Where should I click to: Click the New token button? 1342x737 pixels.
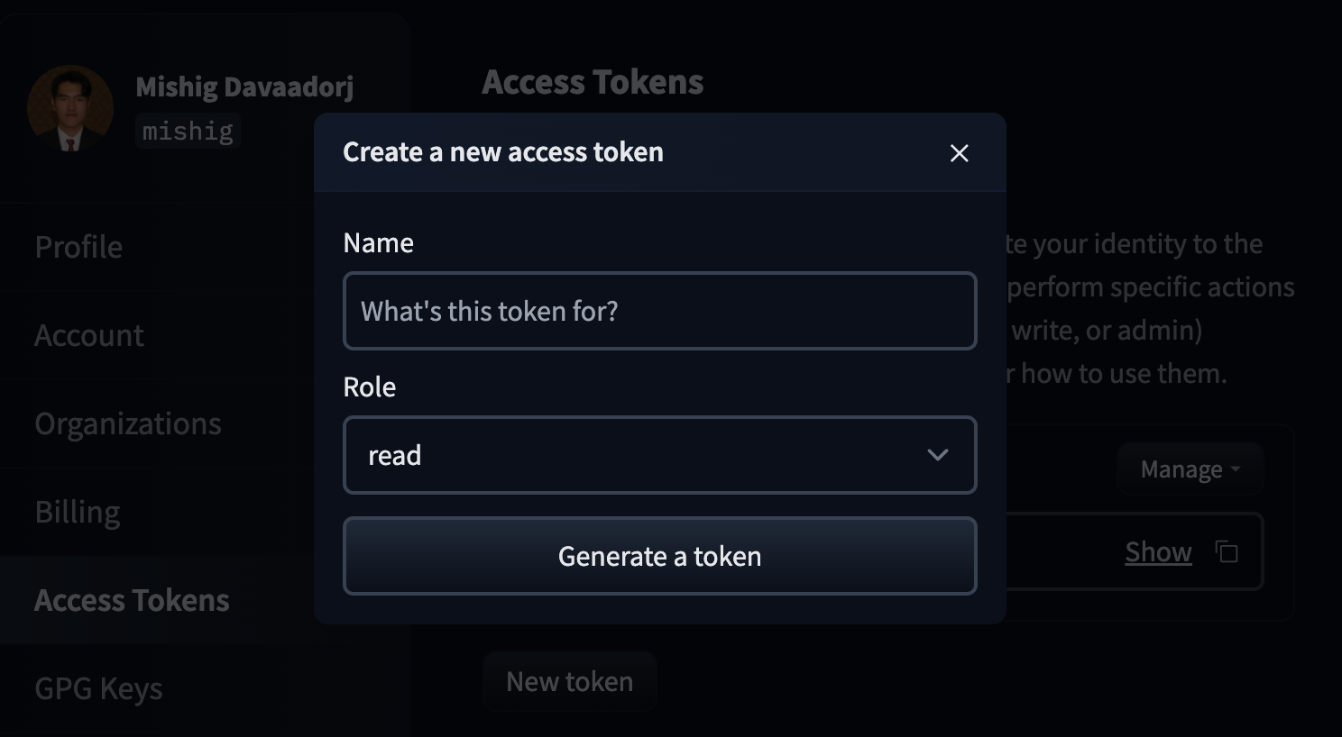[x=569, y=681]
